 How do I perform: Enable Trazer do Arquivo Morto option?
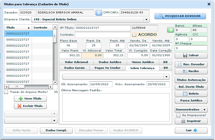point(6,92)
